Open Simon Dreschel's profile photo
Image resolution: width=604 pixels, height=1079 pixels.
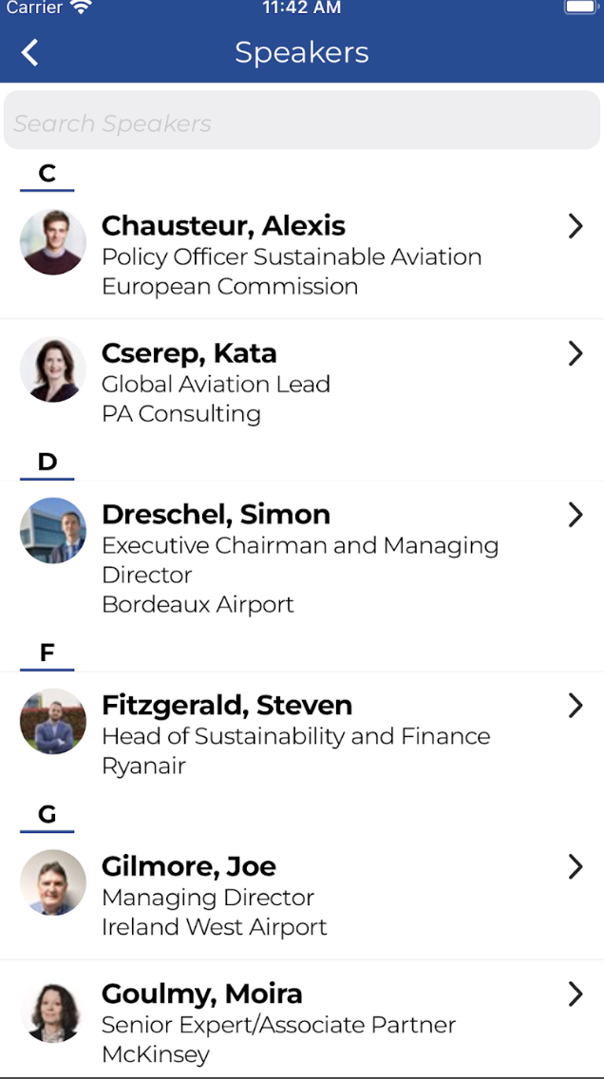click(x=53, y=531)
